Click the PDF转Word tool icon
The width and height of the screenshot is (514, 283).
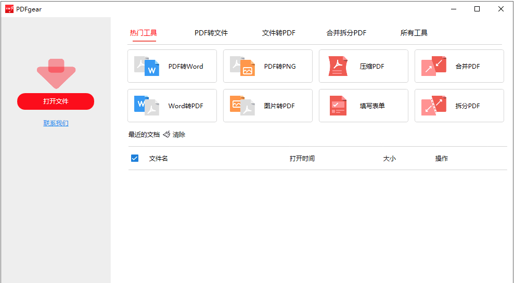pos(146,67)
